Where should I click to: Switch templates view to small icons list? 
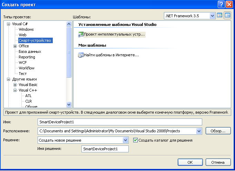[227, 15]
